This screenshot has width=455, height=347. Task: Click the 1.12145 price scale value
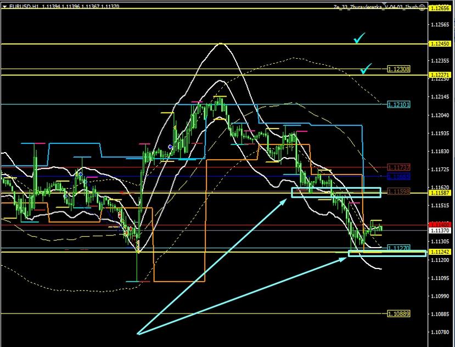click(x=440, y=97)
